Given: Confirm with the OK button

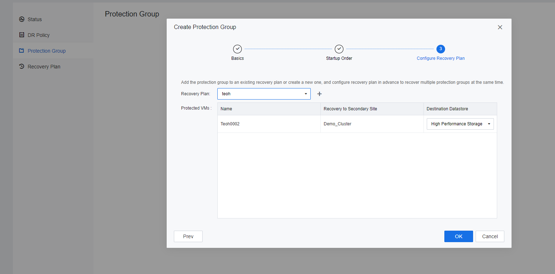Looking at the screenshot, I should tap(458, 236).
